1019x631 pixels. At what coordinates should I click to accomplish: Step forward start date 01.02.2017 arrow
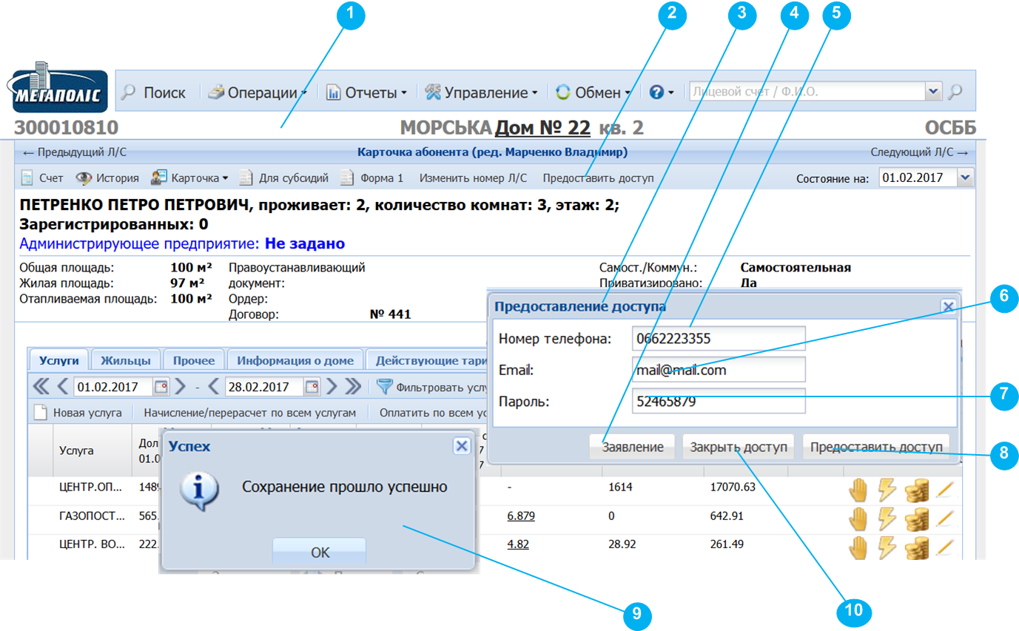(181, 386)
